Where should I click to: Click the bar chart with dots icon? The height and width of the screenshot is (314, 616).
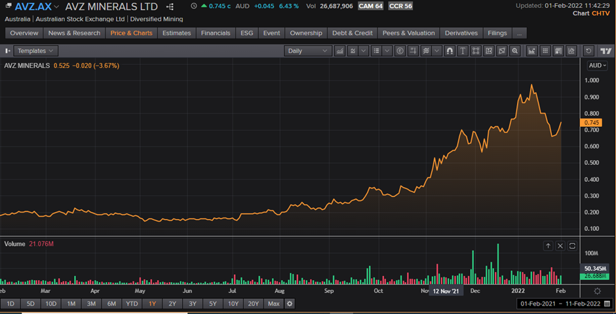[531, 51]
